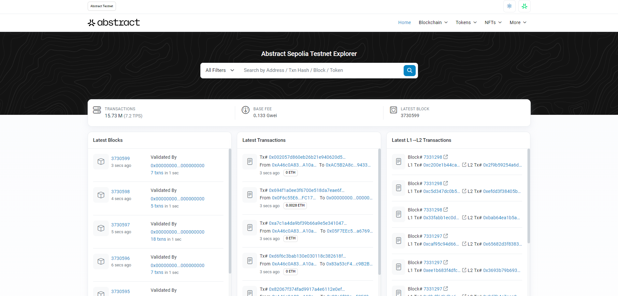Click document icon for L1 Tx 0x33fabb1ec0d

coord(398,214)
